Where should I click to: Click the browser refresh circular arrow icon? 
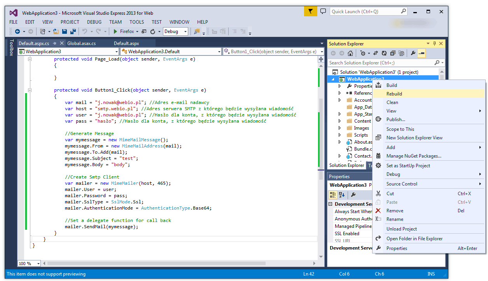153,31
